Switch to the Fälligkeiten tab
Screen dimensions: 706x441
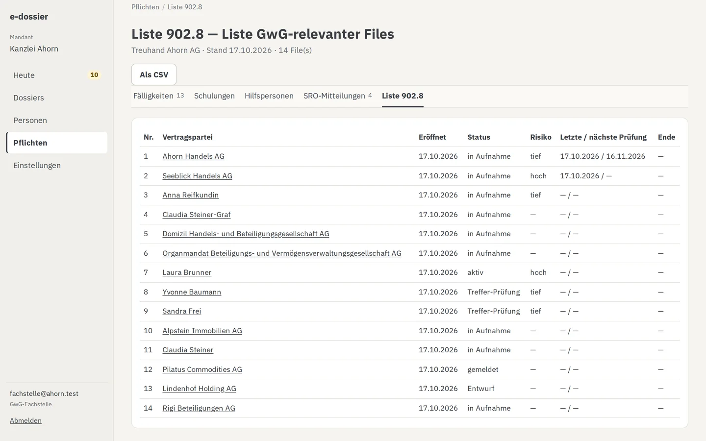click(x=158, y=96)
